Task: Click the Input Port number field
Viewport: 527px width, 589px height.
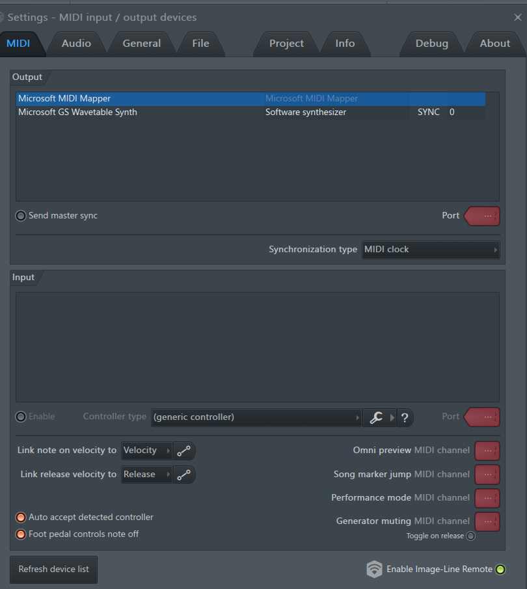Action: 482,417
